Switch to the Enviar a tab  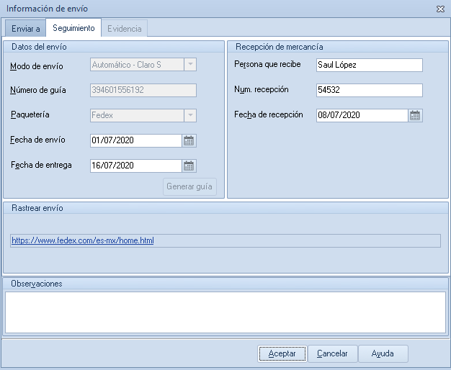point(26,29)
